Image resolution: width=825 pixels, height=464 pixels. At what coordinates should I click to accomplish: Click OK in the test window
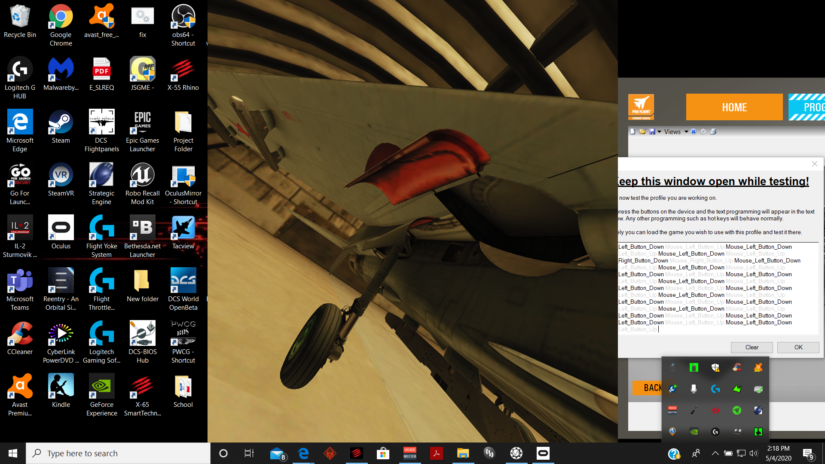(x=798, y=347)
